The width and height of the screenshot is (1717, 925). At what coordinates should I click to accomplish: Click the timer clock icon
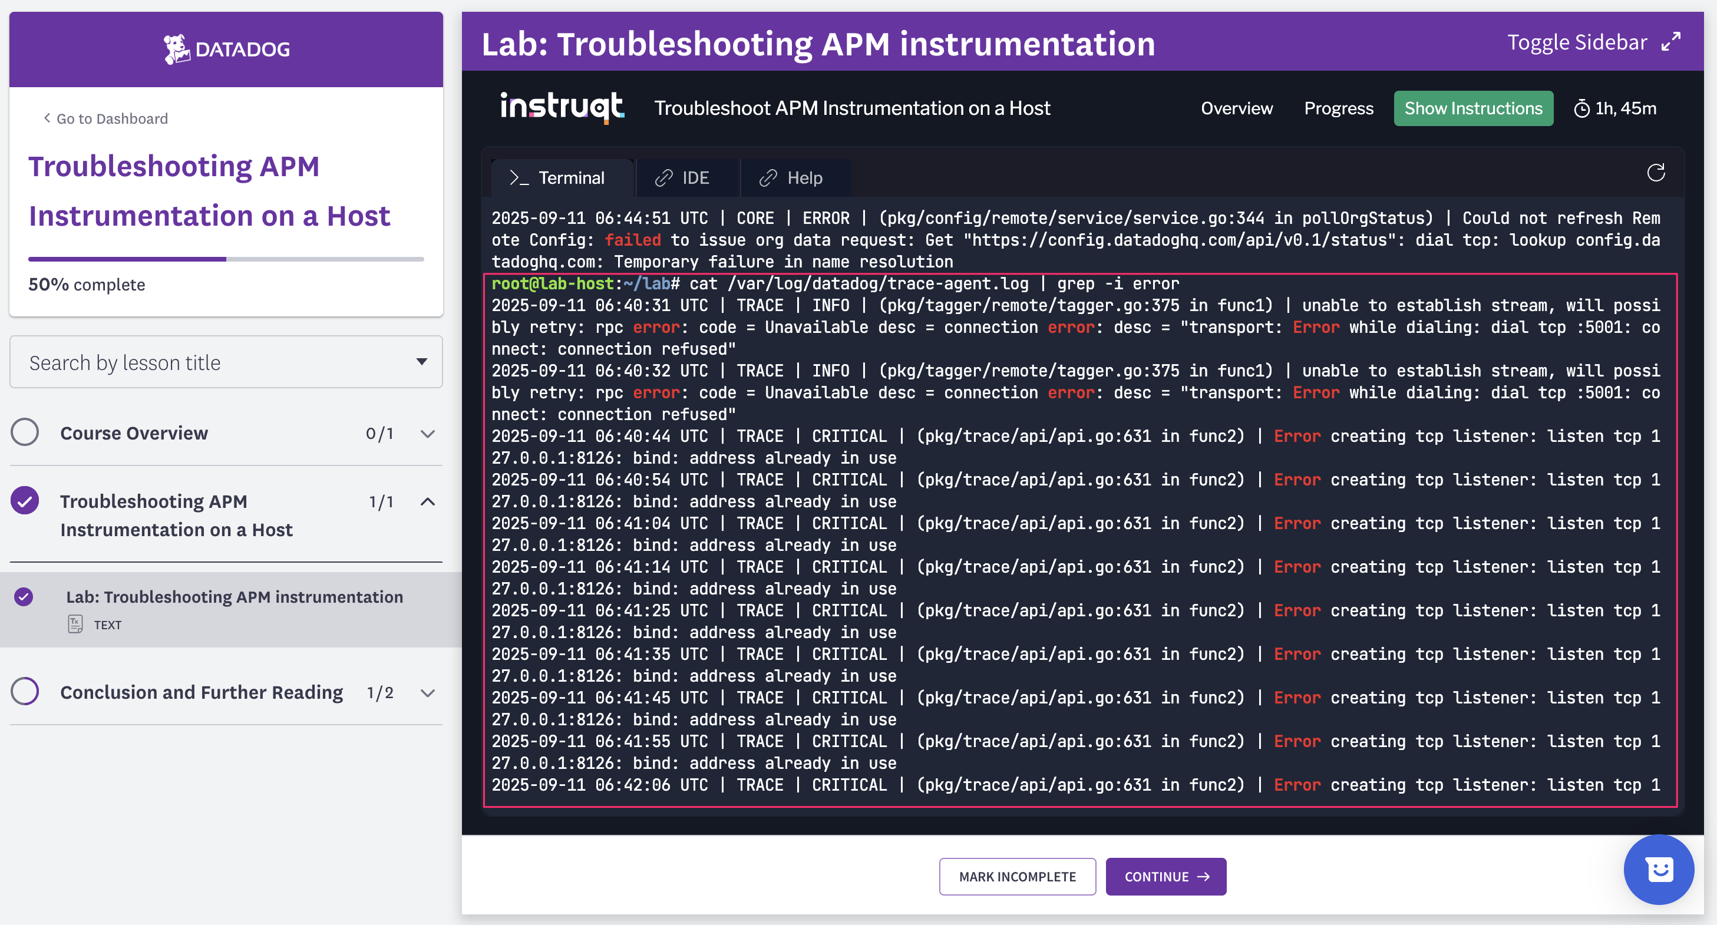tap(1581, 108)
